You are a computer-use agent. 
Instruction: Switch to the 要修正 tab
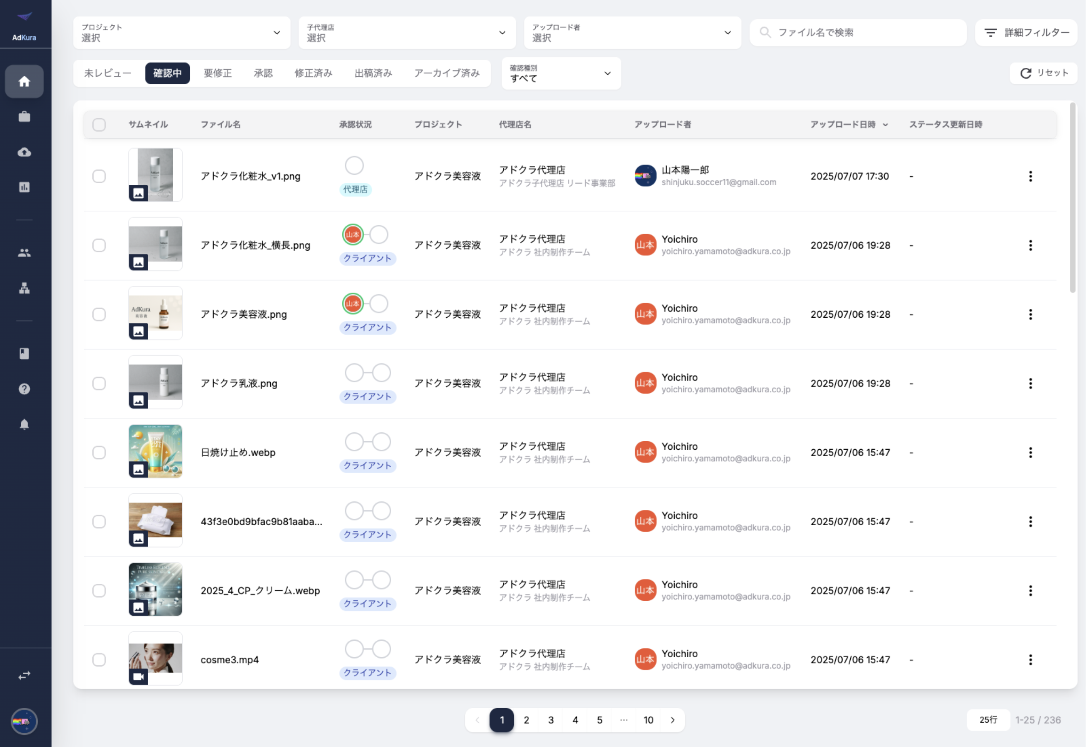tap(218, 74)
